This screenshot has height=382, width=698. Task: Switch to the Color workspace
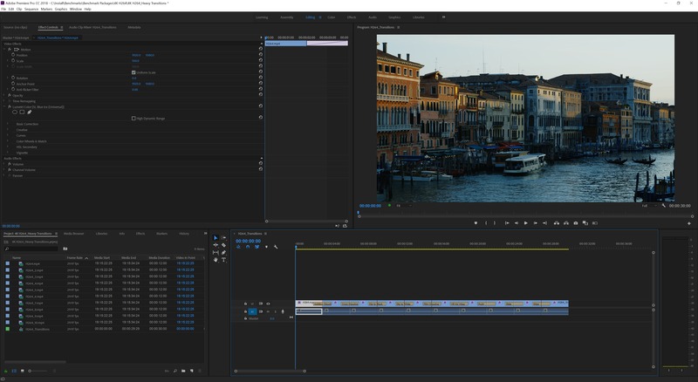332,17
